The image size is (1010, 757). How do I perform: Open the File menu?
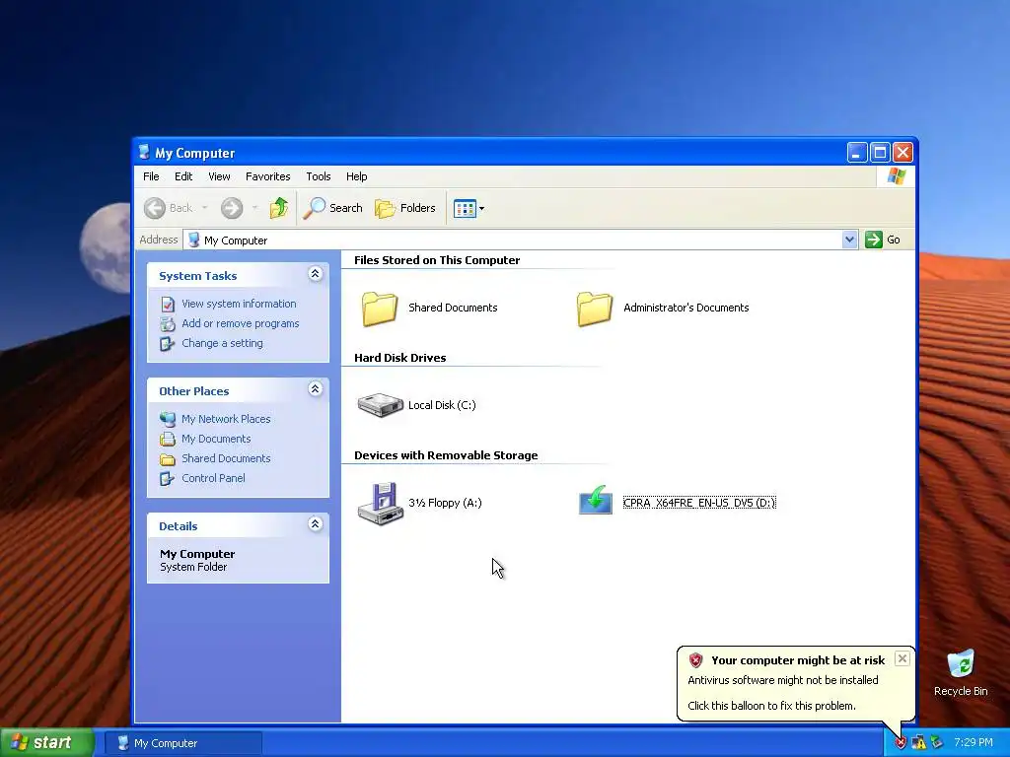point(151,176)
